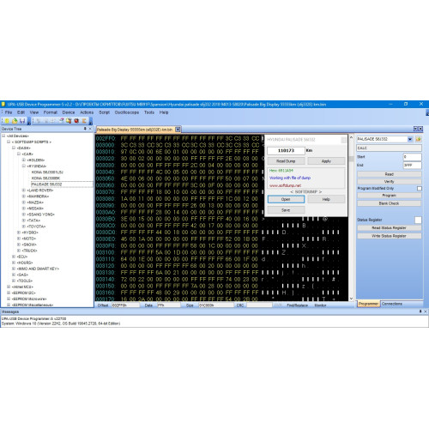The width and height of the screenshot is (429, 429).
Task: Enable Program Modified Only checkbox
Action: (420, 188)
